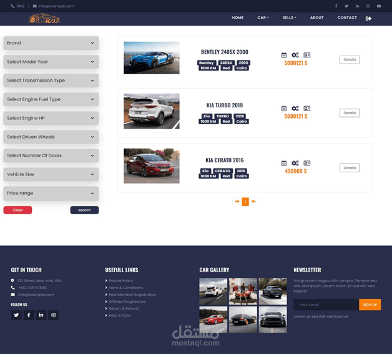Click ID card icon on Kia Cerato 2016 listing
Image resolution: width=392 pixels, height=354 pixels.
click(306, 163)
